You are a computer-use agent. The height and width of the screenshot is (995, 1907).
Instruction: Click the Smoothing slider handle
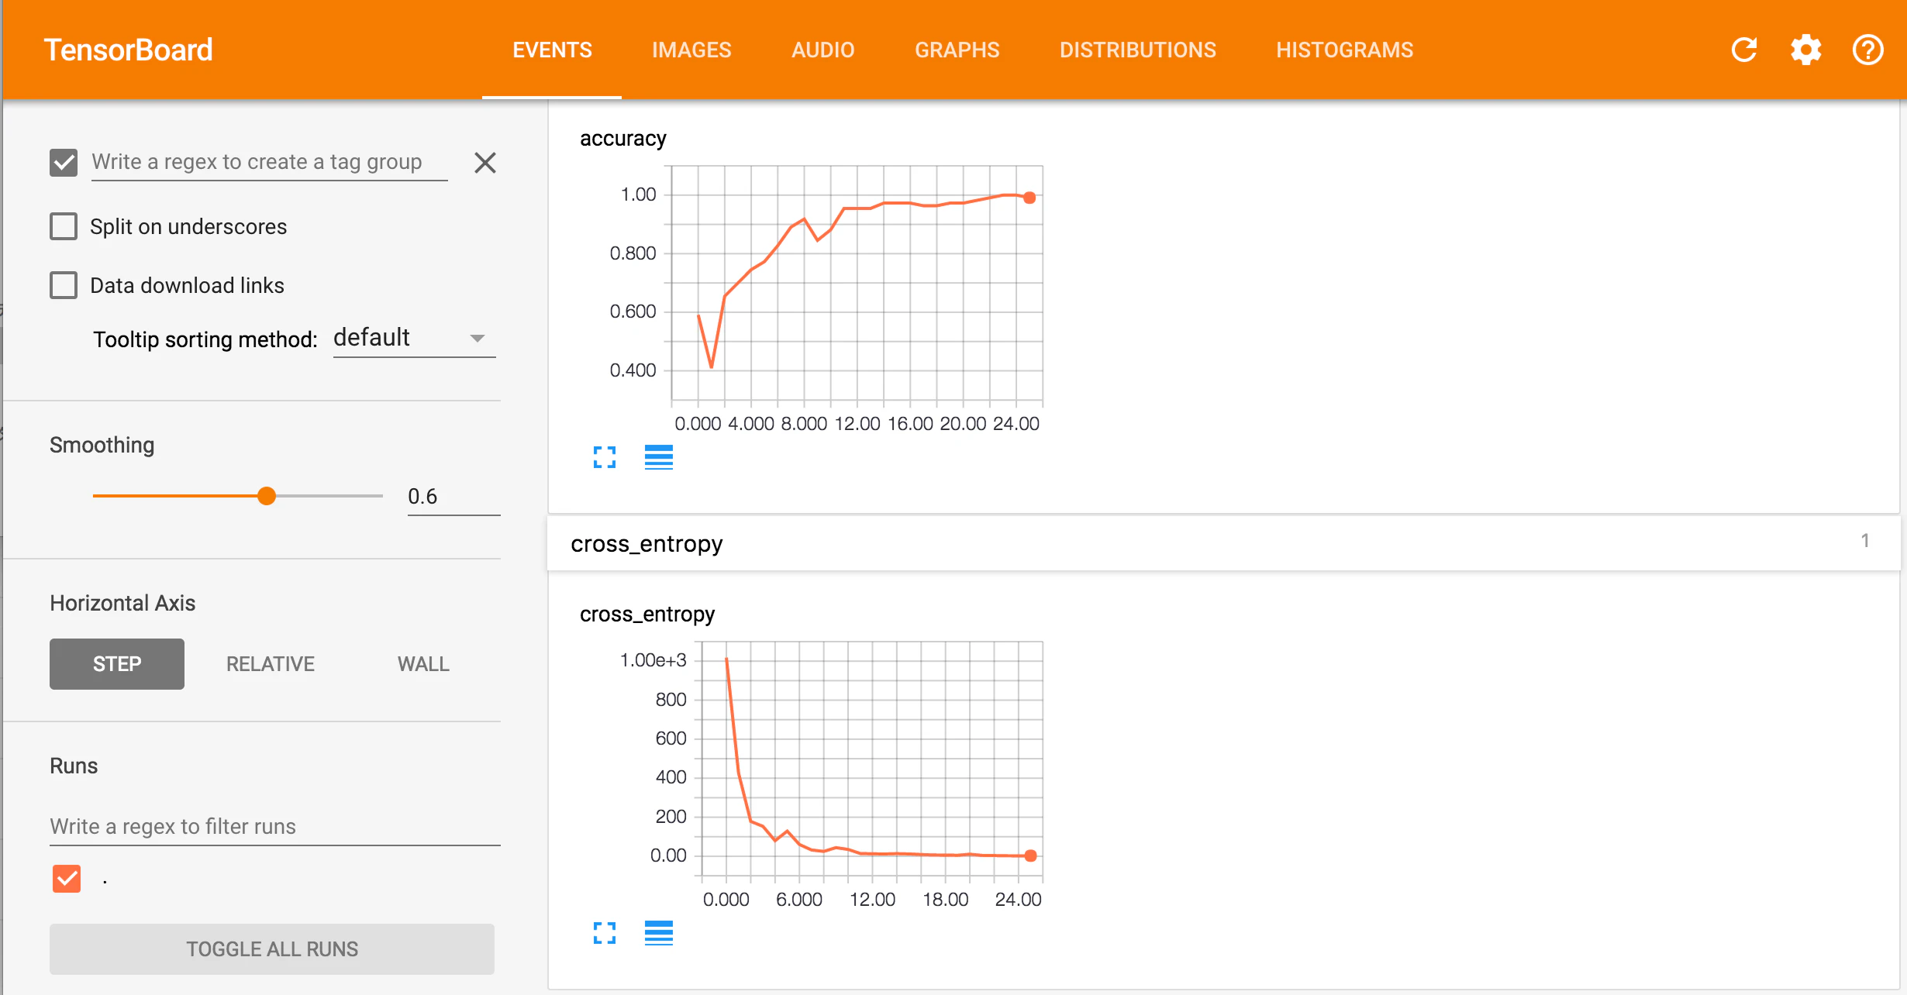[x=267, y=496]
